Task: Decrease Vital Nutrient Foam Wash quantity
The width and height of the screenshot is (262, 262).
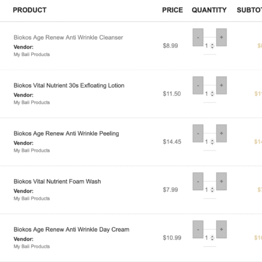Action: [x=198, y=182]
